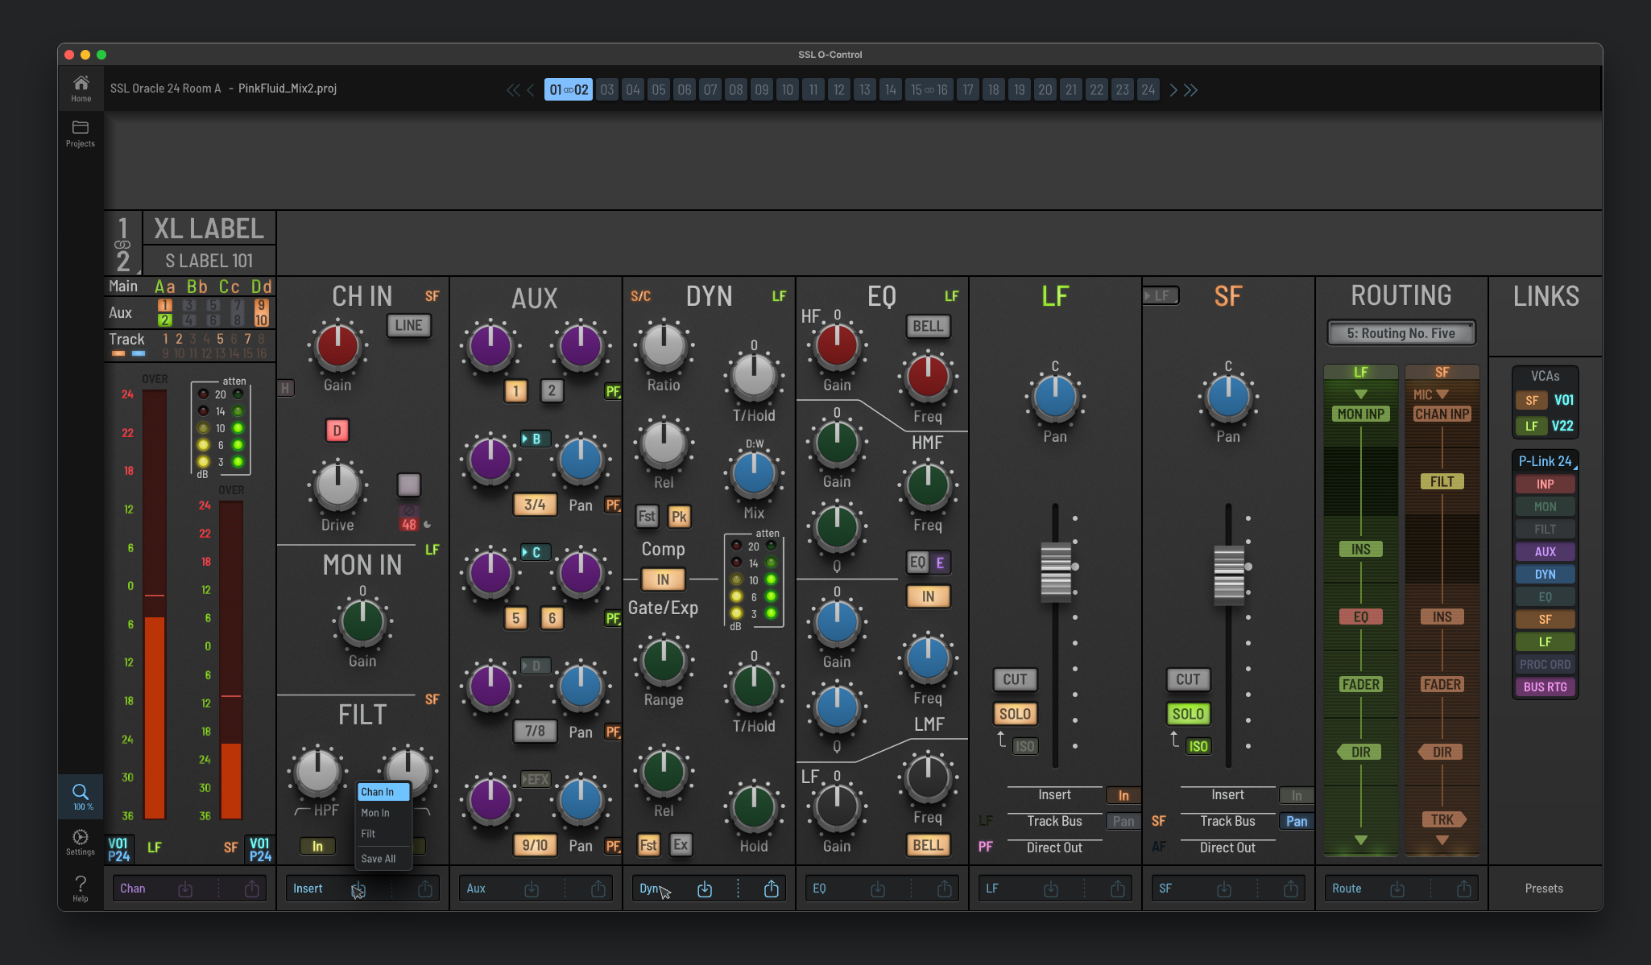Select Chan In from popup menu
Screen dimensions: 1651x965
tap(384, 792)
